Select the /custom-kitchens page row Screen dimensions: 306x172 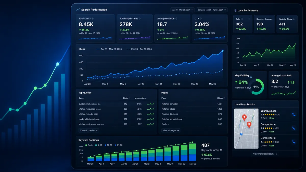(193, 114)
